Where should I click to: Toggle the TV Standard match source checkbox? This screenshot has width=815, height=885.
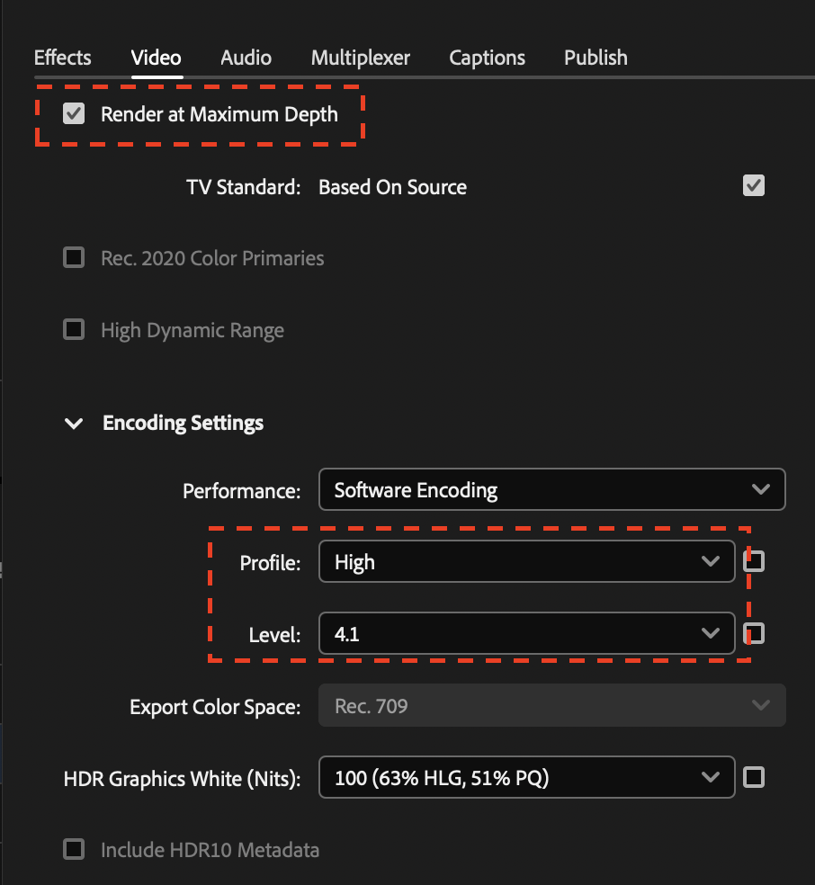(x=754, y=186)
